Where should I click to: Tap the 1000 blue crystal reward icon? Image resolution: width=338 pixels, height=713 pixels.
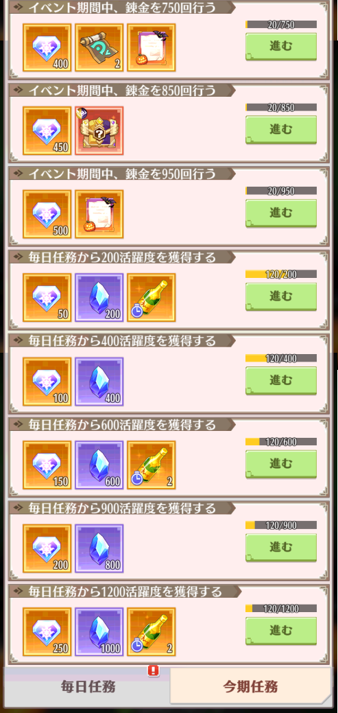(x=99, y=631)
